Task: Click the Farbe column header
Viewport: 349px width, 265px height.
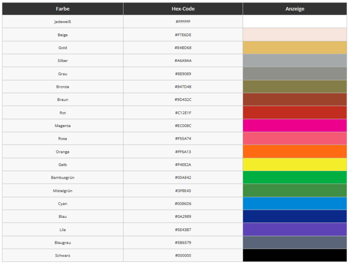Action: click(62, 9)
